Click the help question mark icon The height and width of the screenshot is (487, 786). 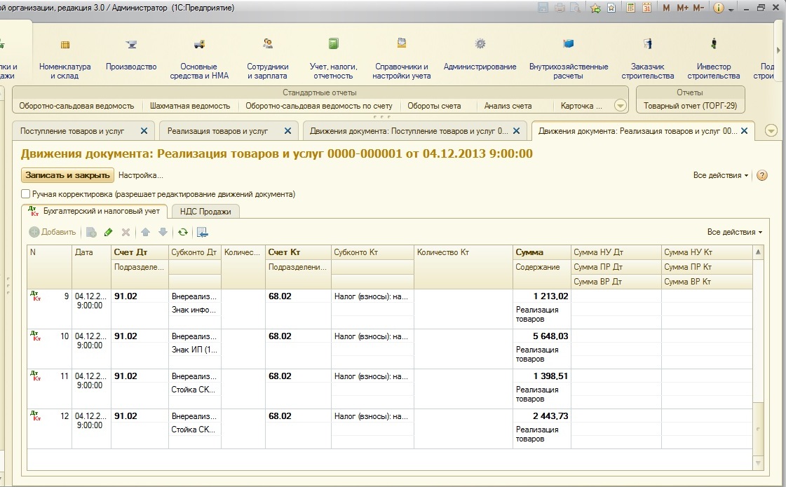click(x=762, y=175)
